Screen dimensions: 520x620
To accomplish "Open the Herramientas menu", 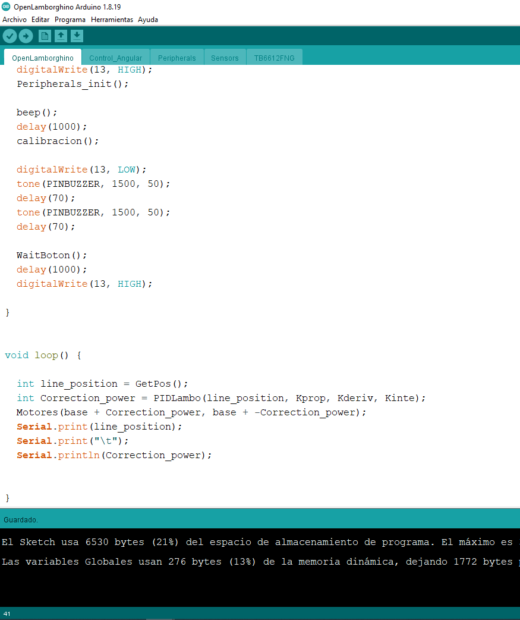I will tap(112, 20).
